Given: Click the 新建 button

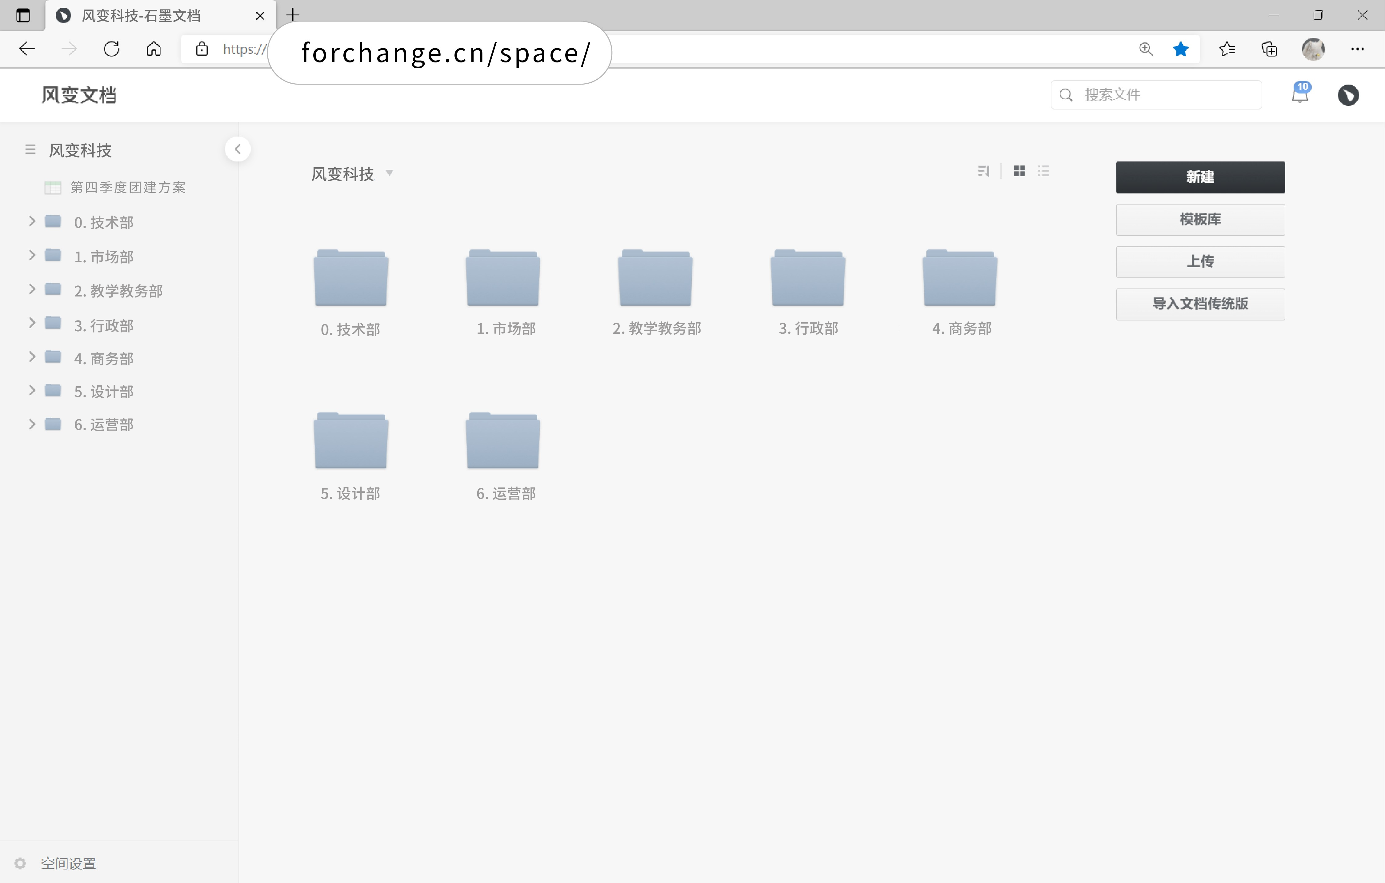Looking at the screenshot, I should (1200, 177).
